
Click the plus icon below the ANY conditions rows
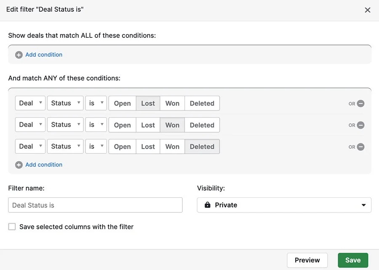point(19,165)
